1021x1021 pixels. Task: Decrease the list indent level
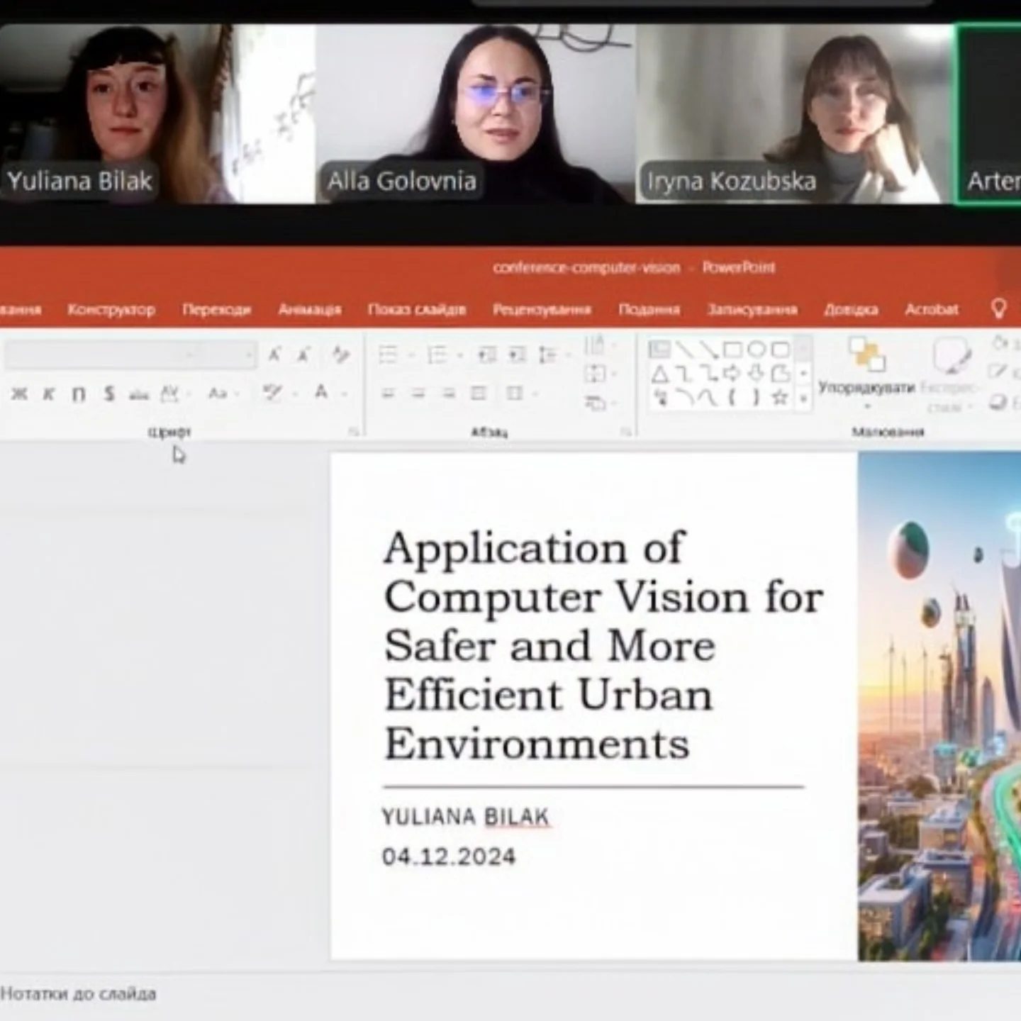[x=486, y=355]
